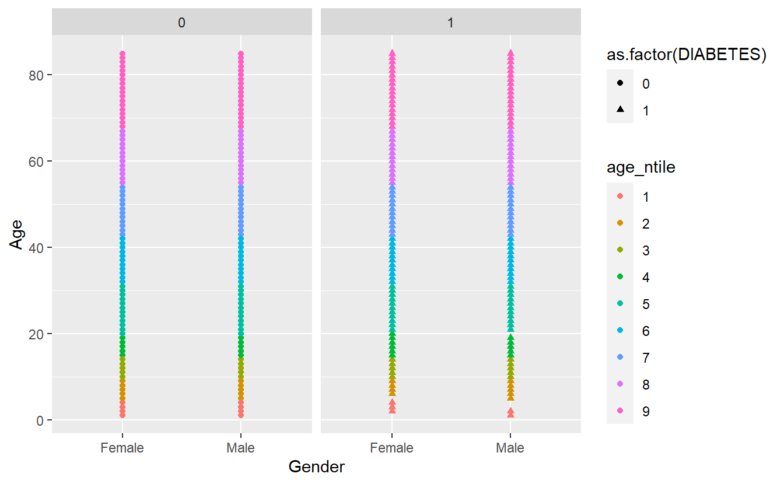Click the facet strip header labeled 0
Screen dimensions: 784x484
point(182,23)
